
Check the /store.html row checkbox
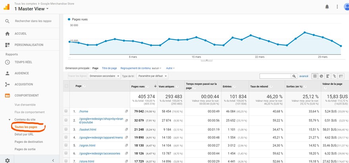[66, 161]
